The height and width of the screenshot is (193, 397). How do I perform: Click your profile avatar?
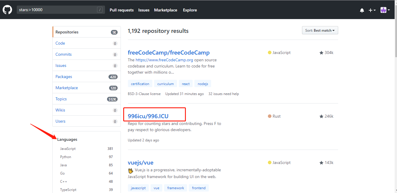click(383, 10)
